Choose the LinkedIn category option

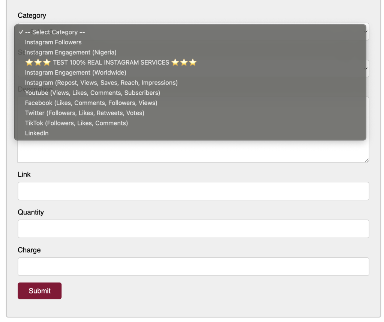click(37, 133)
